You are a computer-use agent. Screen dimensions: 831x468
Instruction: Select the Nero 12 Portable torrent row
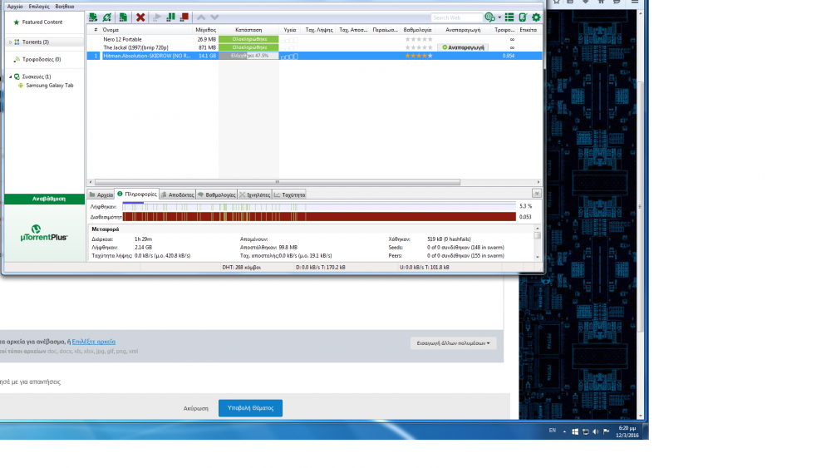pyautogui.click(x=314, y=39)
